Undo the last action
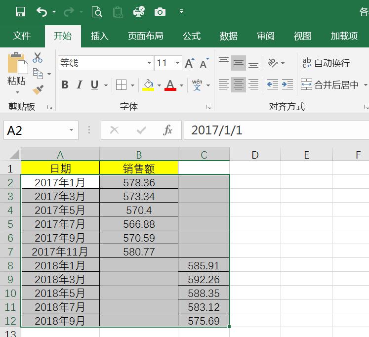 pos(41,11)
